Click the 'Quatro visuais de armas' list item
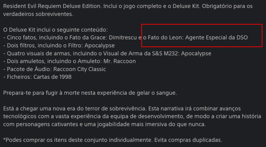This screenshot has width=266, height=147. pyautogui.click(x=34, y=53)
